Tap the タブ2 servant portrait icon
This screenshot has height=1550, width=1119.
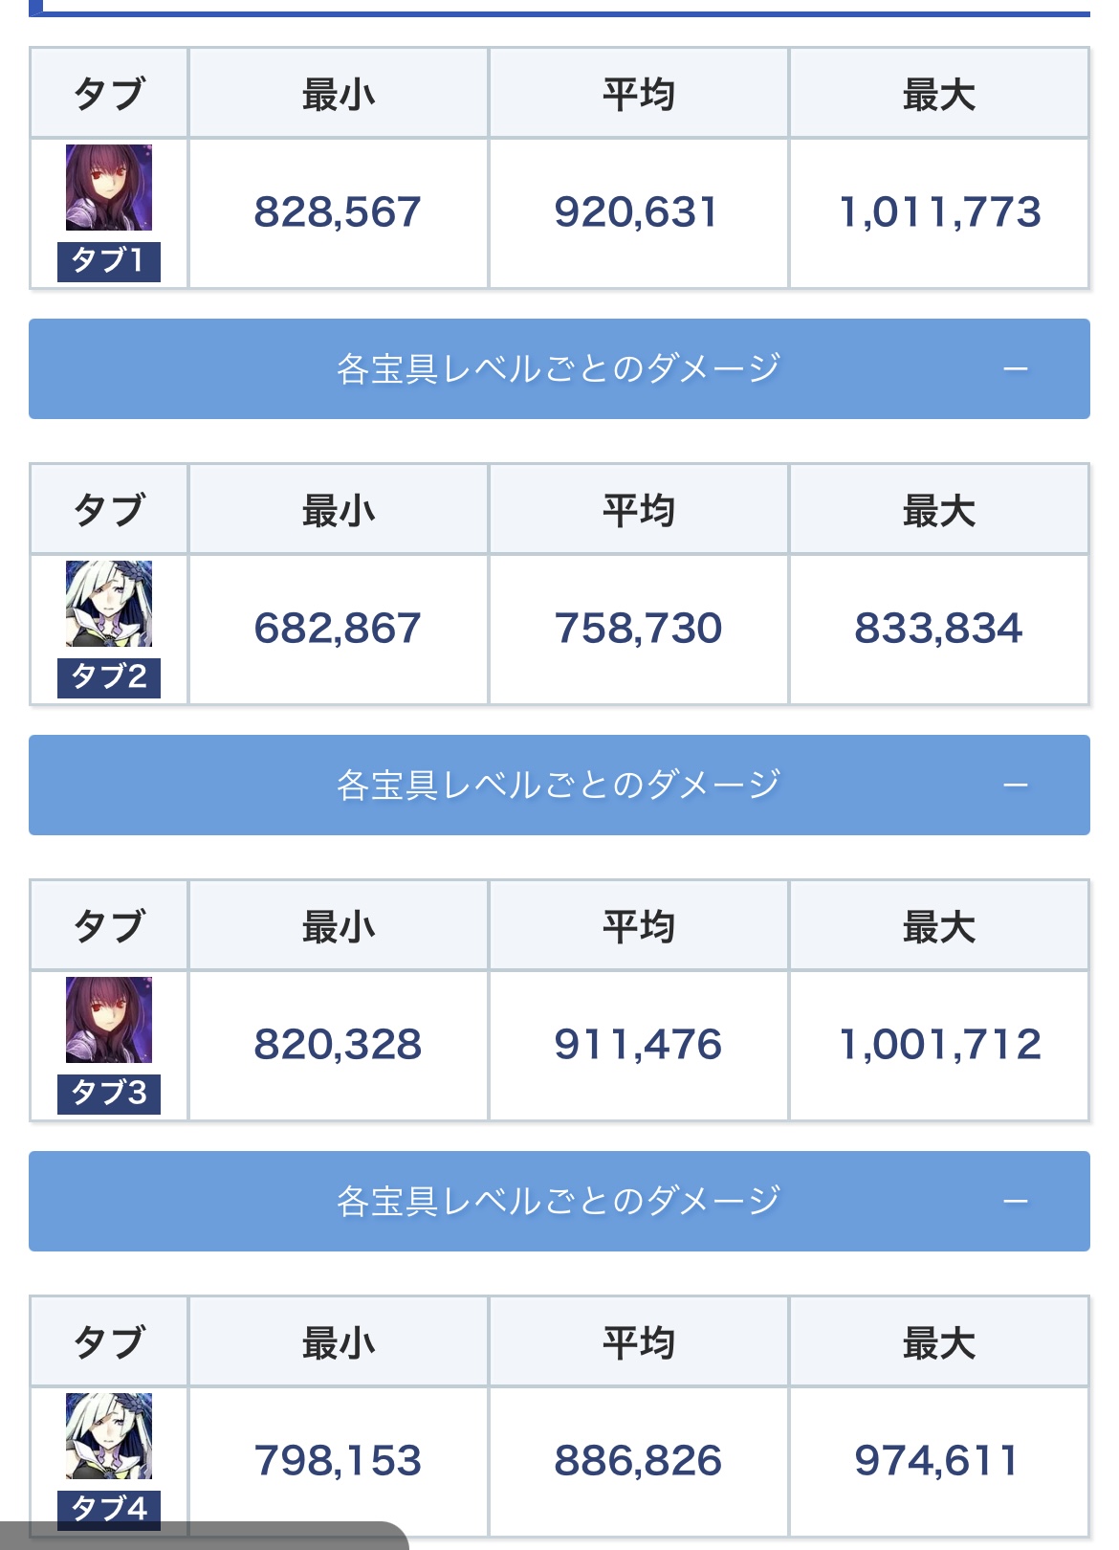[109, 604]
